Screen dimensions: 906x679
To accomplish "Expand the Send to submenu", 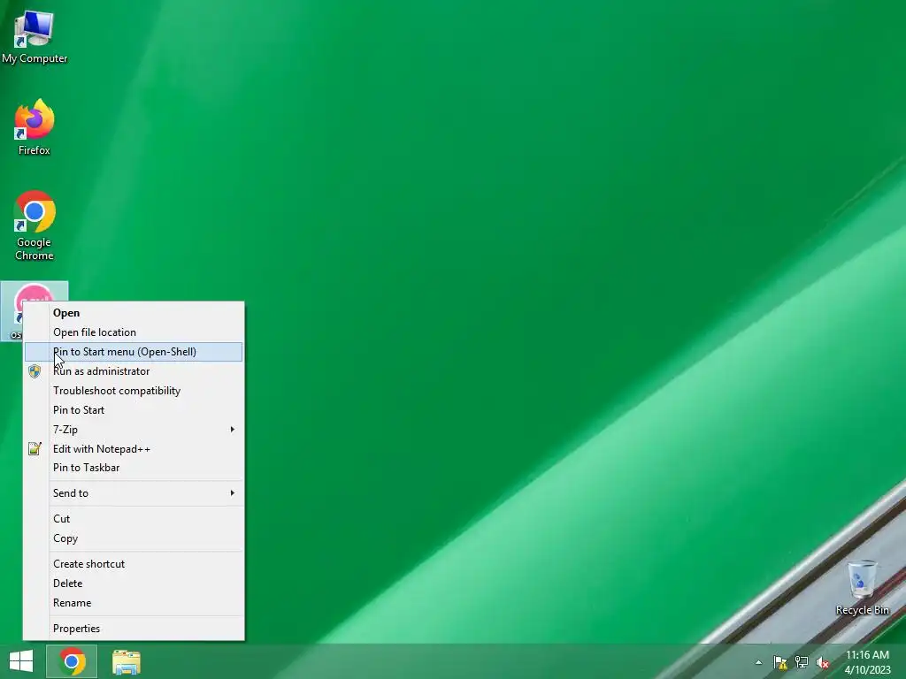I will [134, 493].
